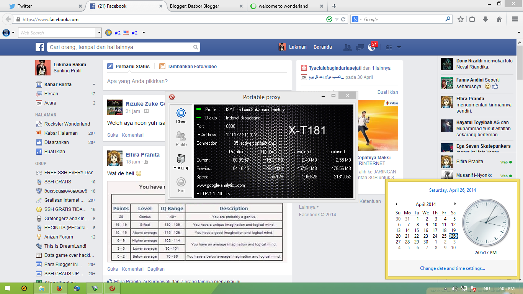Bookmark this page with the star icon
Screen dimensions: 523x294
coord(461,19)
